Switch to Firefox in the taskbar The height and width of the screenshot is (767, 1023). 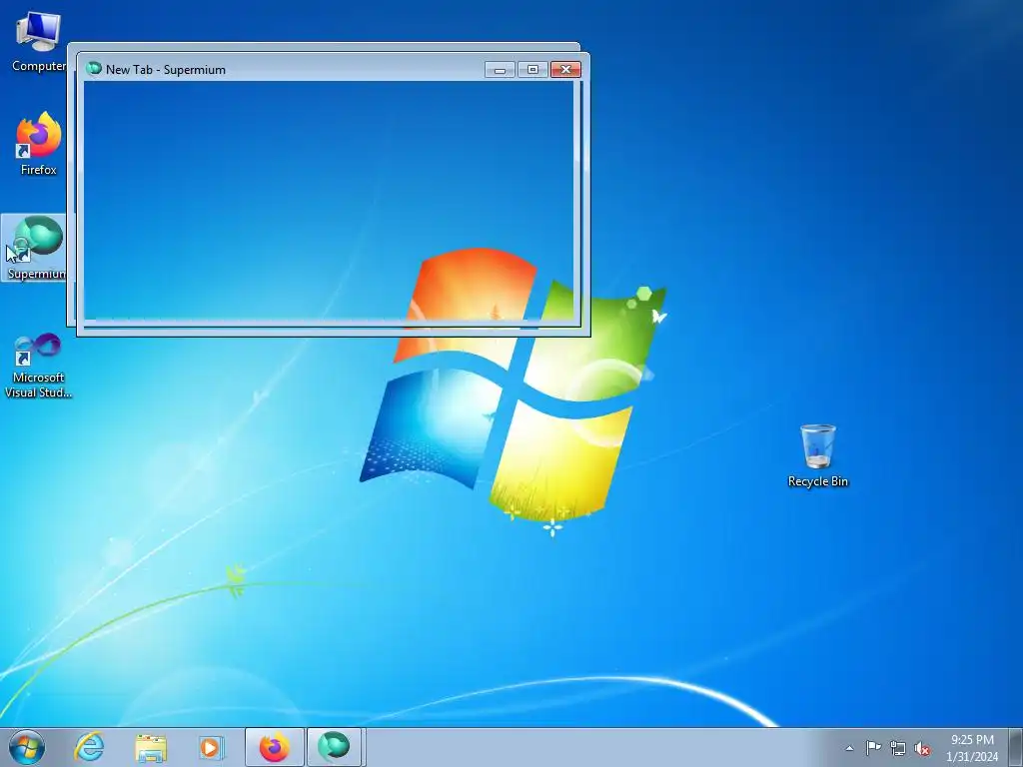point(275,747)
